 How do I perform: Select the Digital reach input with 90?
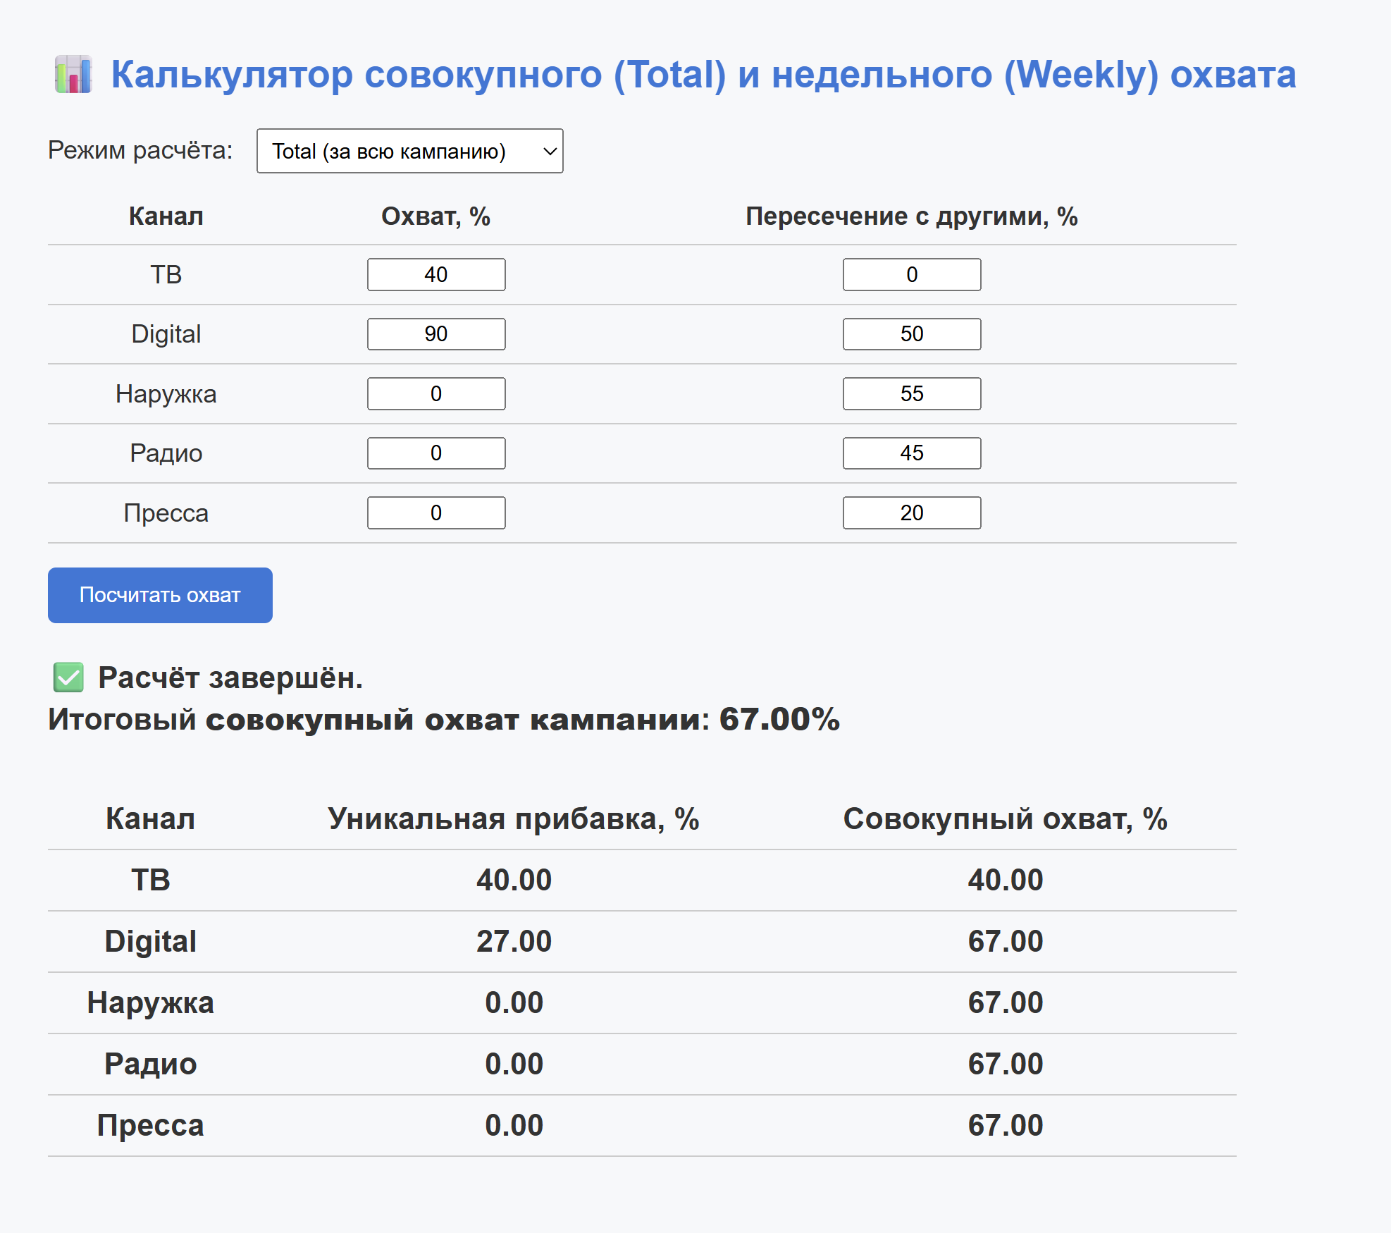tap(435, 333)
